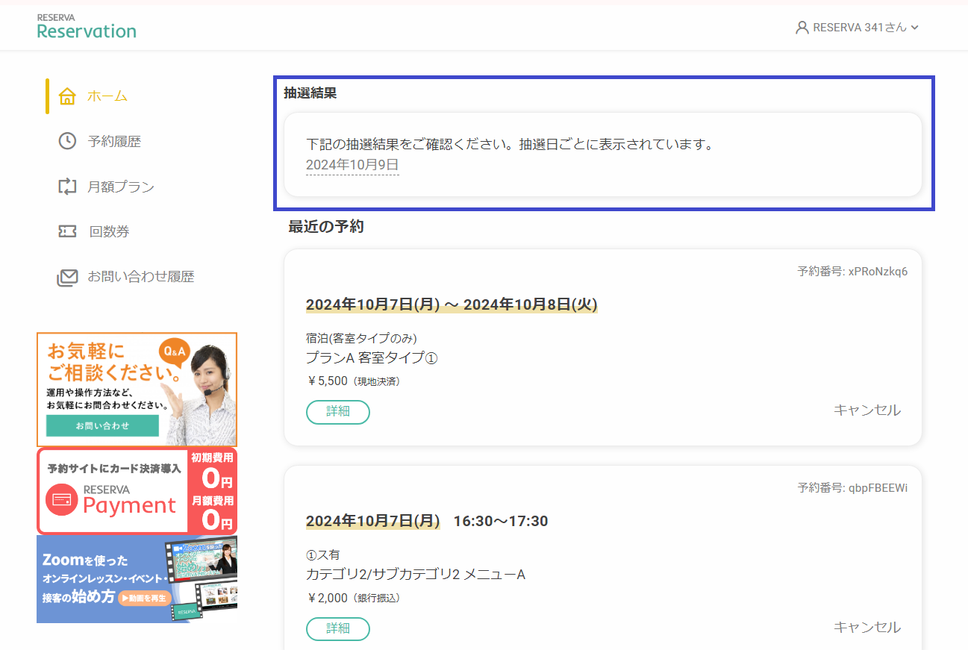This screenshot has height=650, width=968.
Task: Open the 2024年10月7日(月) 16:30〜17:30 booking date
Action: tap(372, 522)
